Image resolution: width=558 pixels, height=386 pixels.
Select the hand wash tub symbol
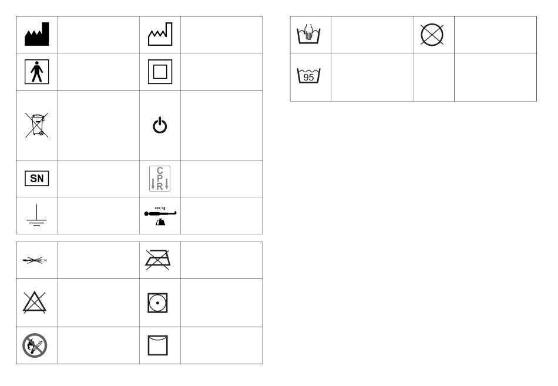[x=308, y=34]
